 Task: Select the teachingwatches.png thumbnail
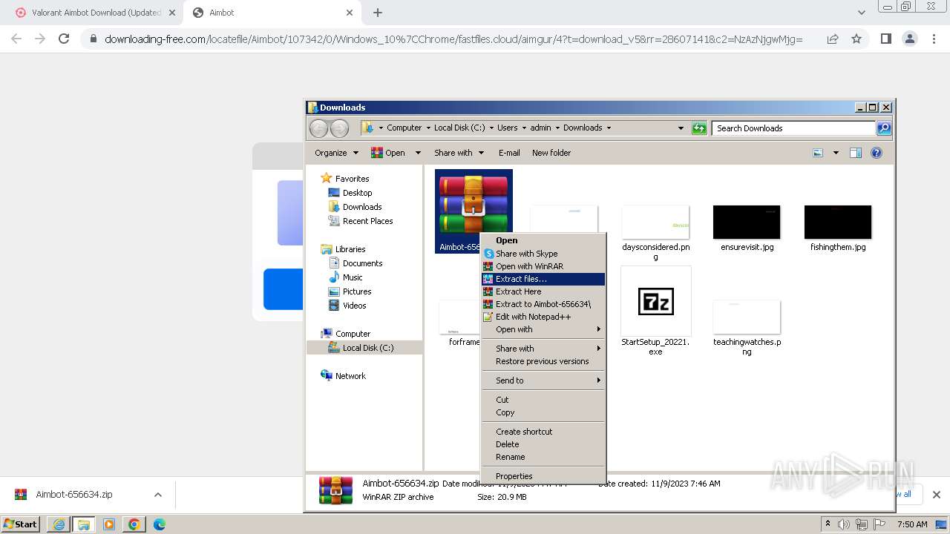click(747, 317)
